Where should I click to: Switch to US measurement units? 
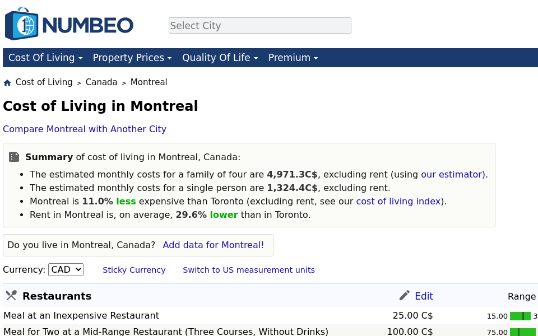click(249, 270)
